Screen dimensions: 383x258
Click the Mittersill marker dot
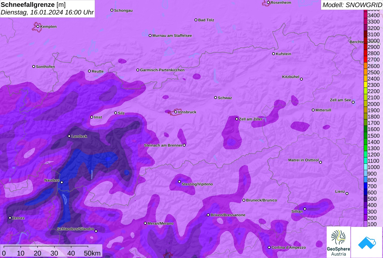click(x=313, y=110)
